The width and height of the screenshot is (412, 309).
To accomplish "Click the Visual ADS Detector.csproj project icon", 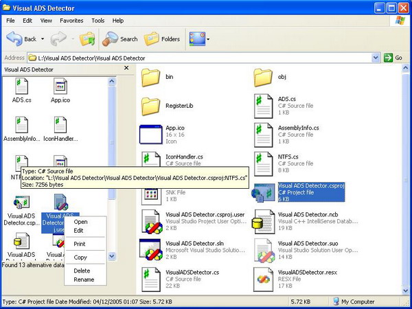I will 263,193.
